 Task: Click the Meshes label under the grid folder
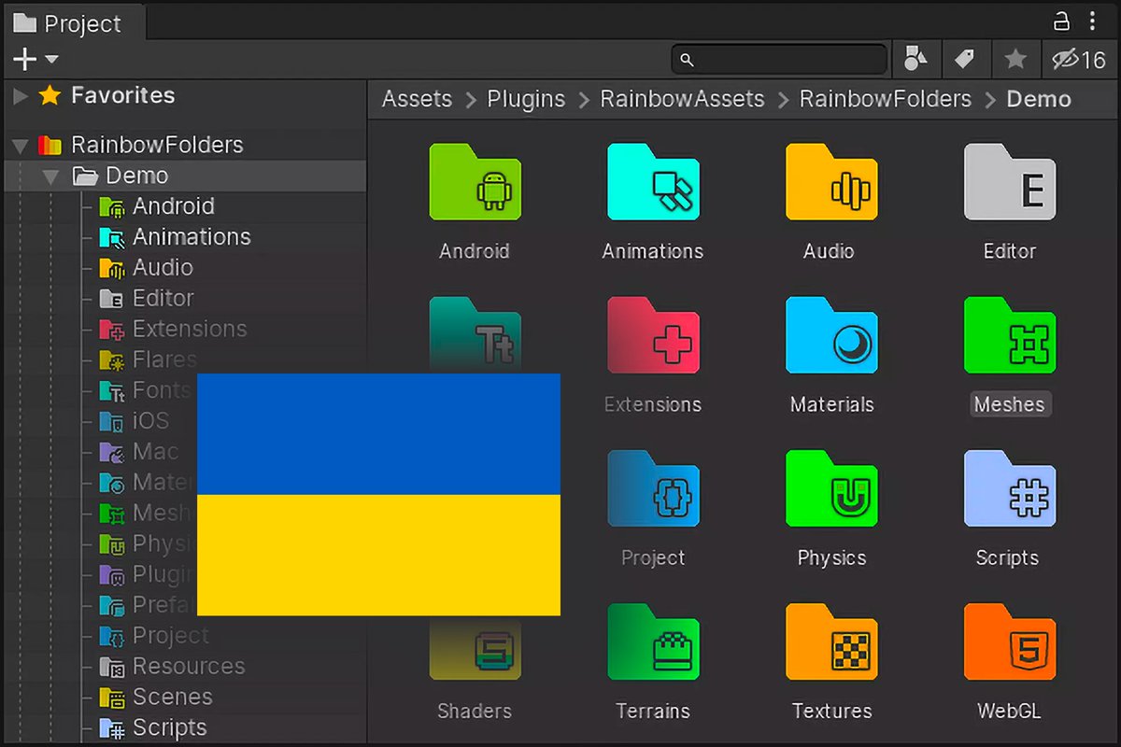click(1010, 404)
